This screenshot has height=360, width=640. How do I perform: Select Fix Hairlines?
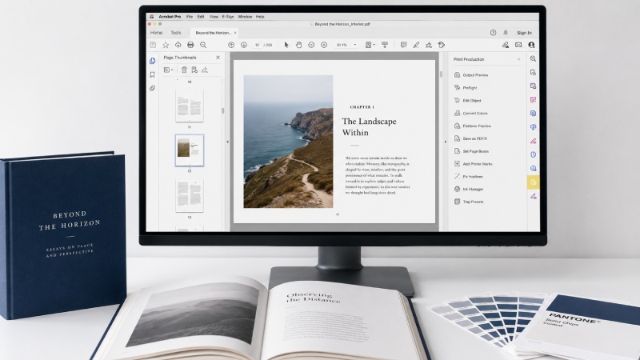pyautogui.click(x=468, y=176)
